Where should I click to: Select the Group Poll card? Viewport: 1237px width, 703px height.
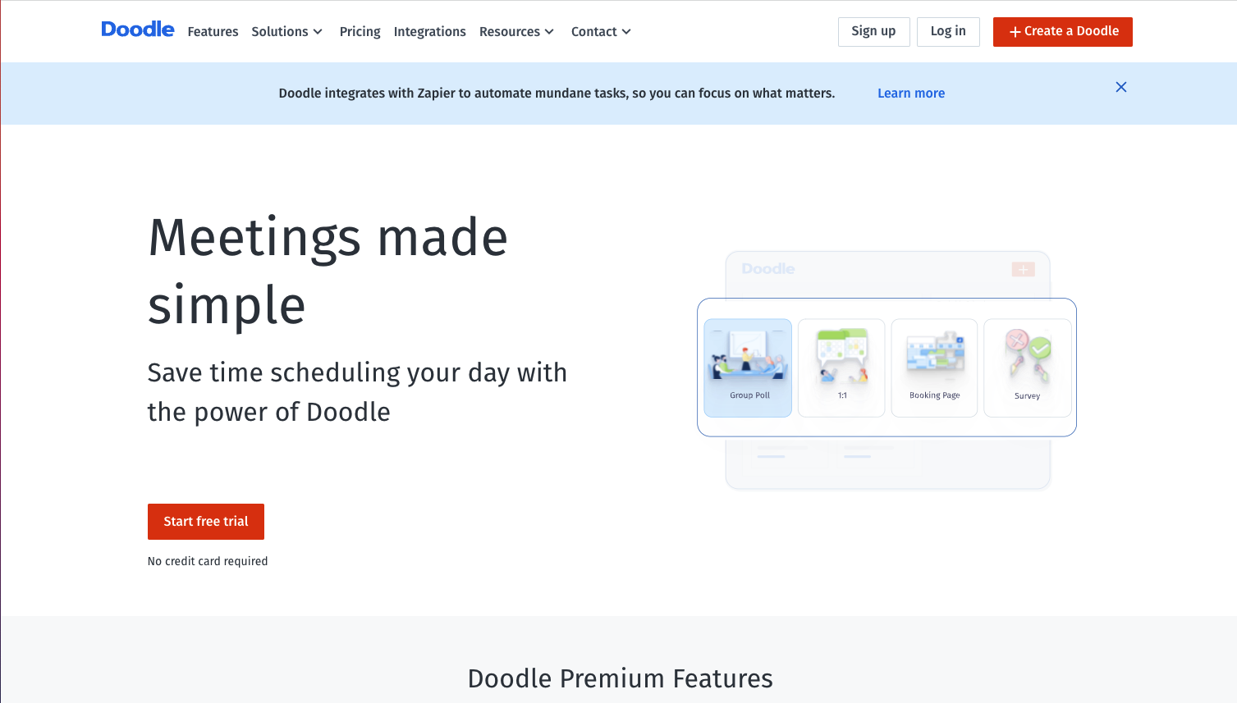(x=748, y=368)
